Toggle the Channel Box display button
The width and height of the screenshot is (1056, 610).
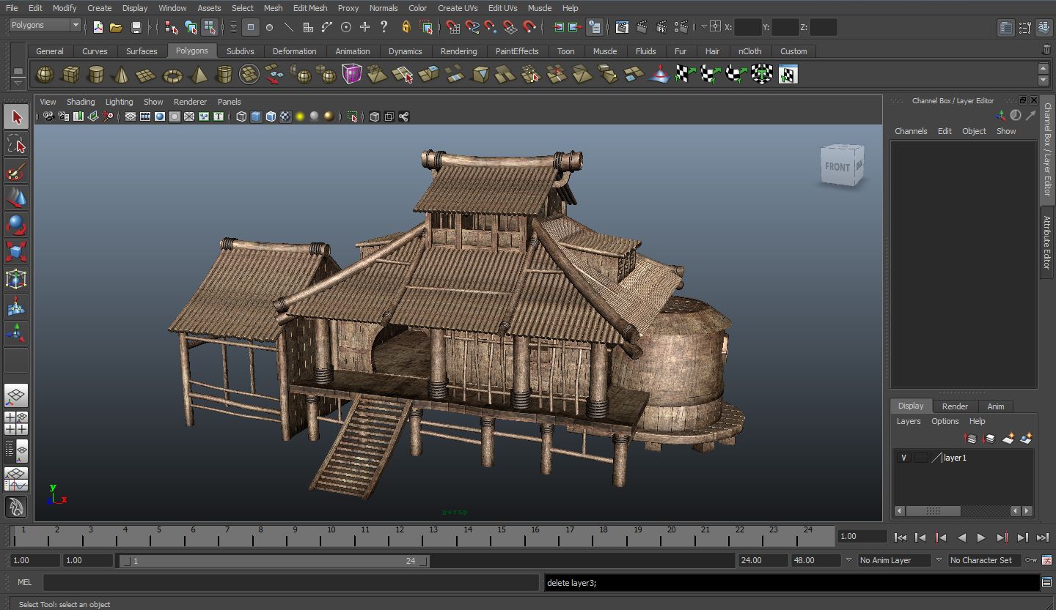(1044, 27)
